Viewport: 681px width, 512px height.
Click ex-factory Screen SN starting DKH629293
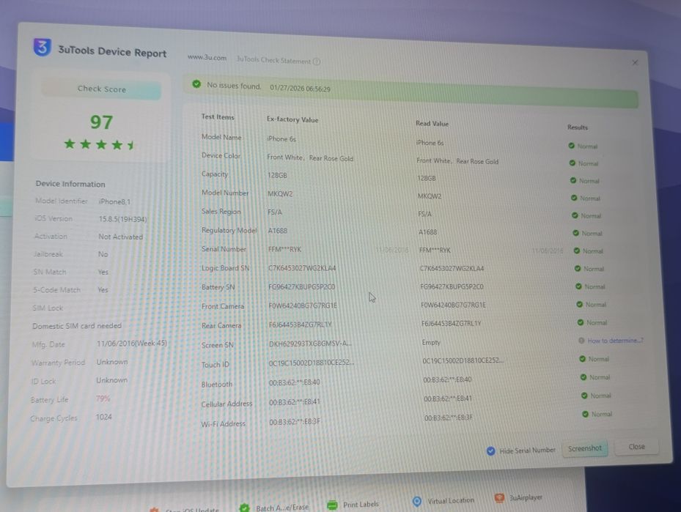coord(310,344)
